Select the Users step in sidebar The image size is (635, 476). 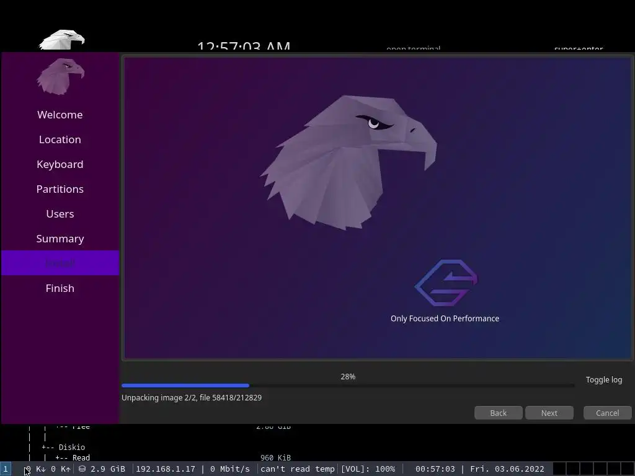pyautogui.click(x=60, y=214)
